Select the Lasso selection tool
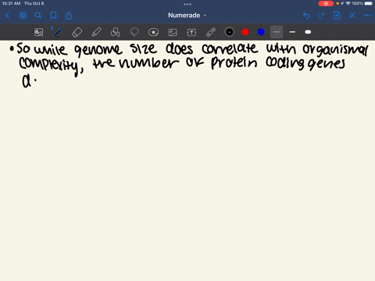375x281 pixels. click(x=134, y=32)
